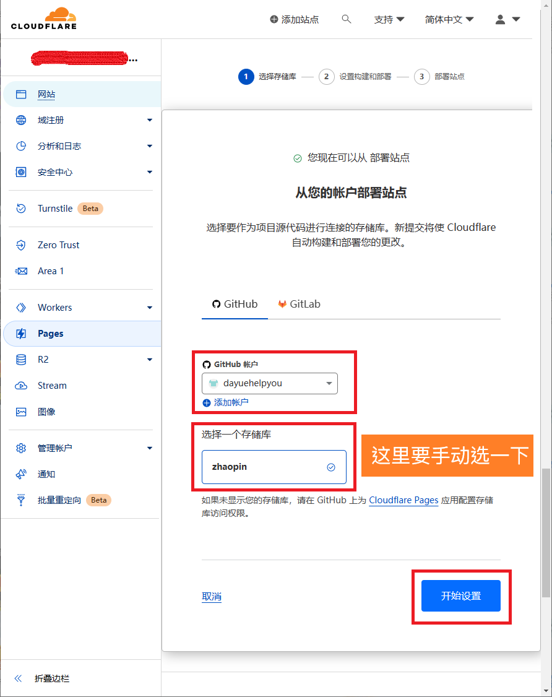552x697 pixels.
Task: Click the 取消 cancel link
Action: coord(212,597)
